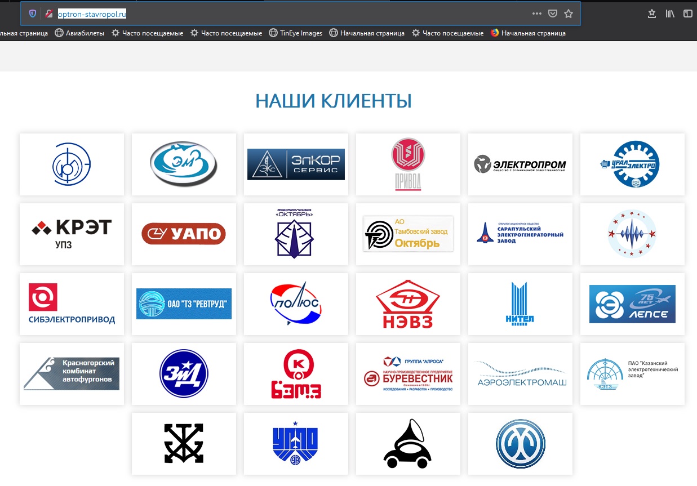Click the insecure connection padlock icon
This screenshot has height=486, width=697.
coord(49,14)
